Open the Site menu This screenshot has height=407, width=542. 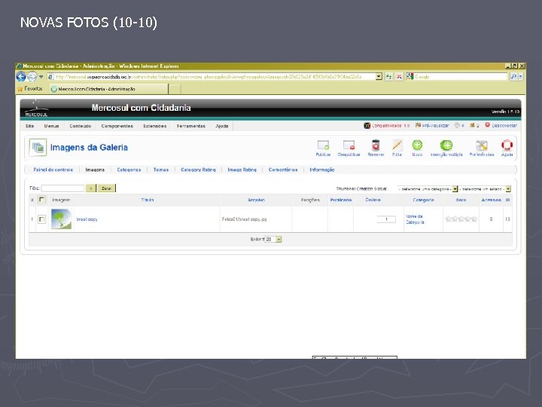point(29,126)
